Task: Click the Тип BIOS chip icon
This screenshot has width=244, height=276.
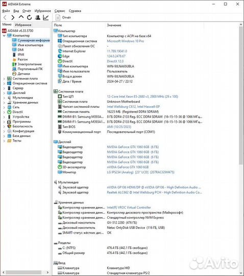Action: pyautogui.click(x=60, y=127)
